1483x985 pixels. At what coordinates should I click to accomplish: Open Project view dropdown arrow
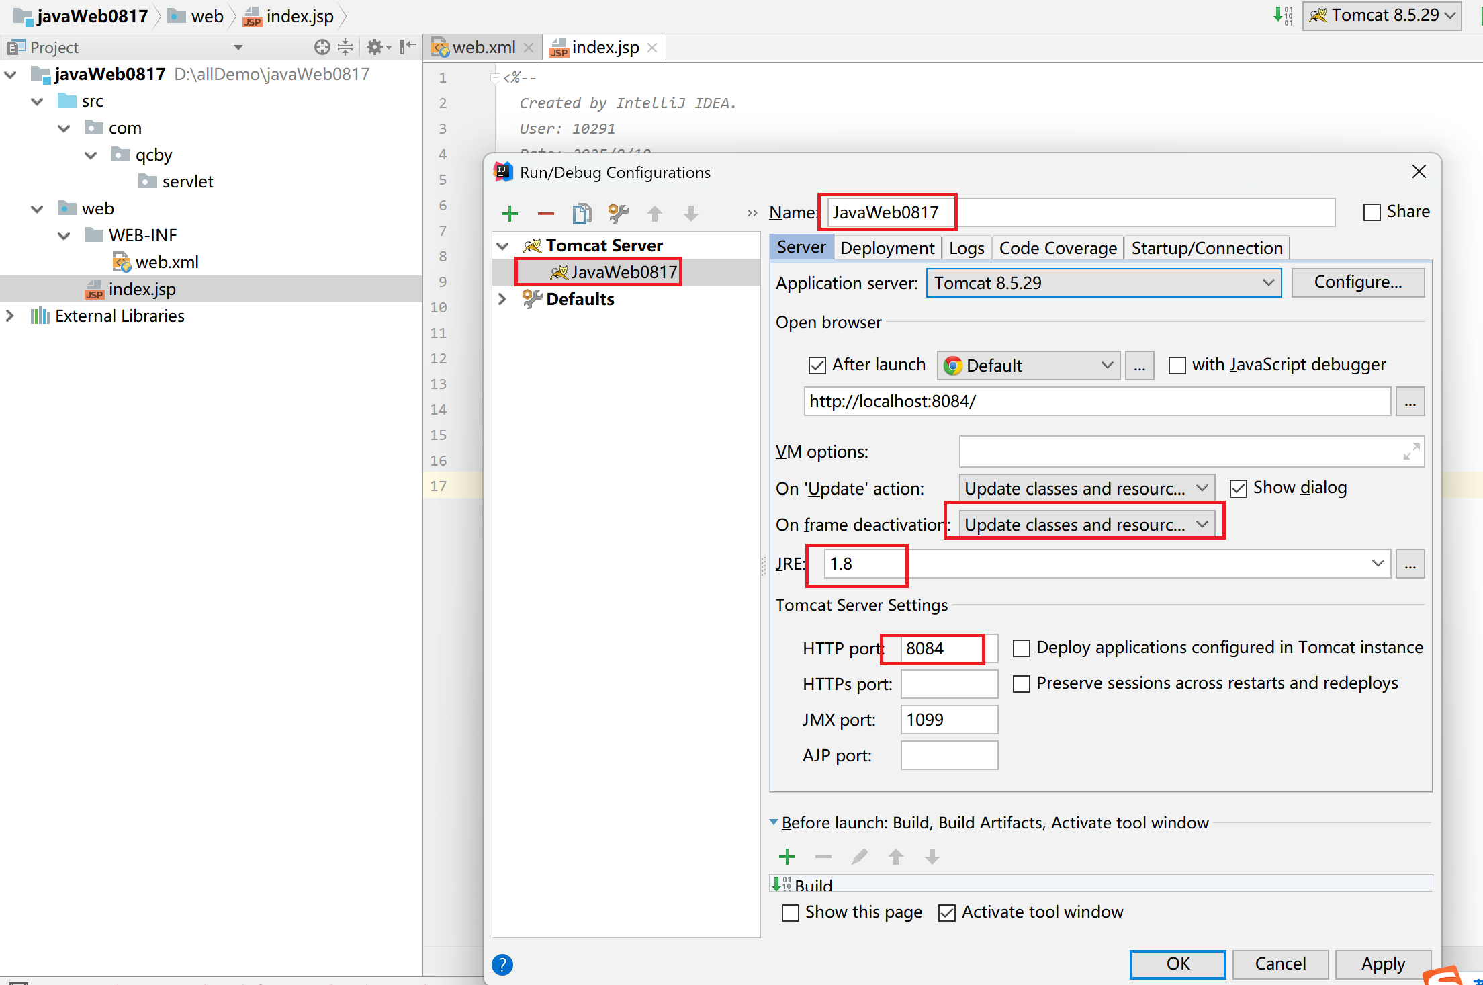click(238, 48)
